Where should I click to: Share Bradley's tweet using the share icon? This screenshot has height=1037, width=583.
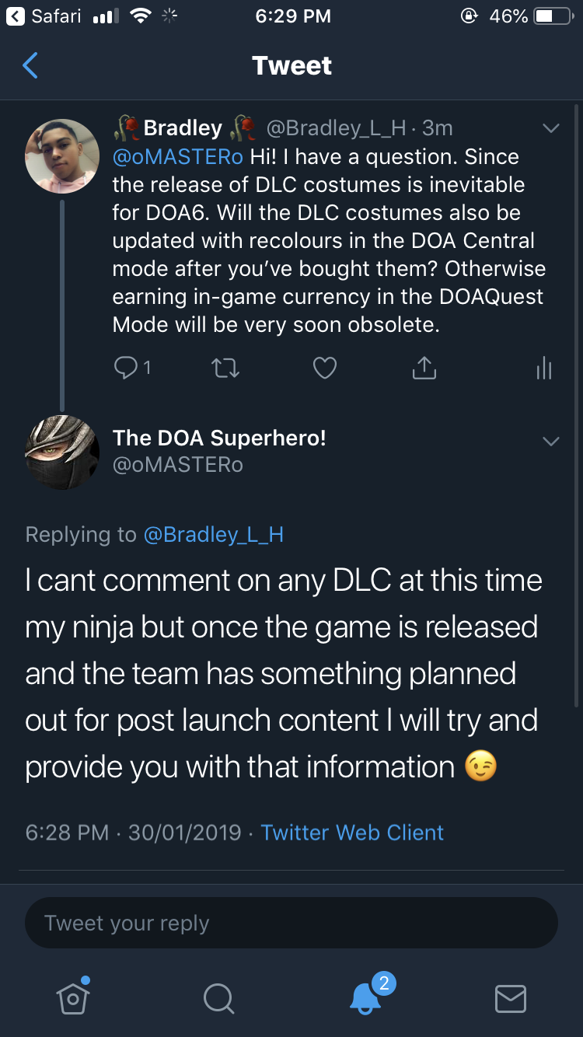click(424, 368)
